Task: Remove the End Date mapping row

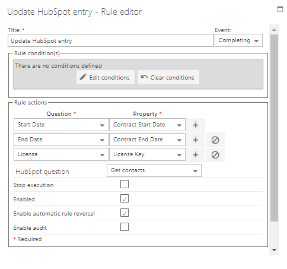Action: (x=215, y=140)
